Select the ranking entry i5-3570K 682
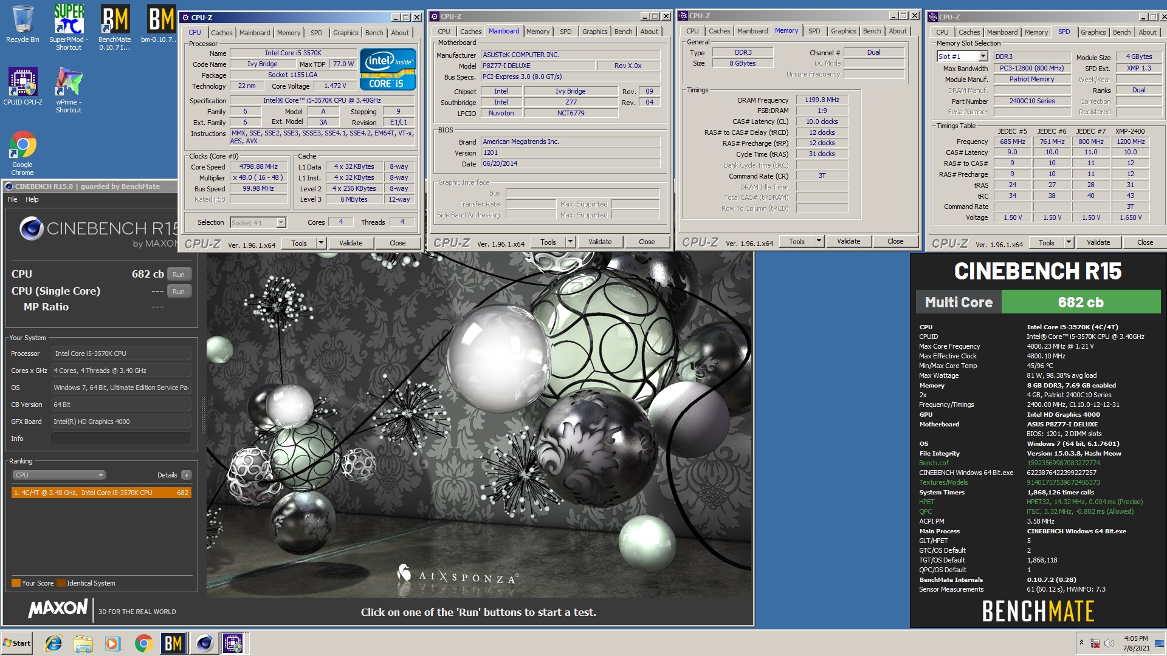Screen dimensions: 1167x656 pyautogui.click(x=102, y=493)
